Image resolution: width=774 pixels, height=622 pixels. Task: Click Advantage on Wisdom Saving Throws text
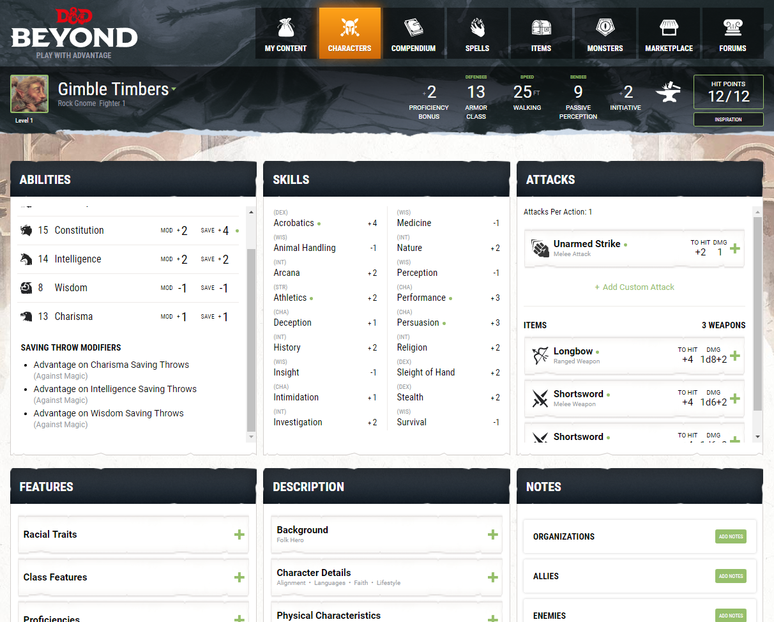coord(109,414)
